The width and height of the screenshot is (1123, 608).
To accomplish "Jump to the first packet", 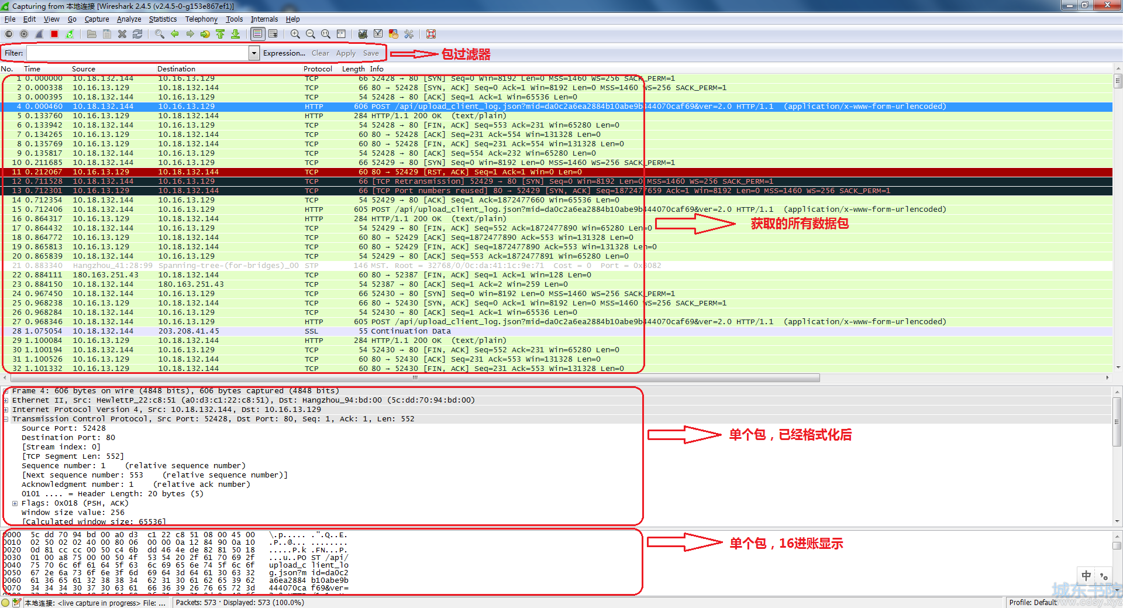I will point(220,34).
